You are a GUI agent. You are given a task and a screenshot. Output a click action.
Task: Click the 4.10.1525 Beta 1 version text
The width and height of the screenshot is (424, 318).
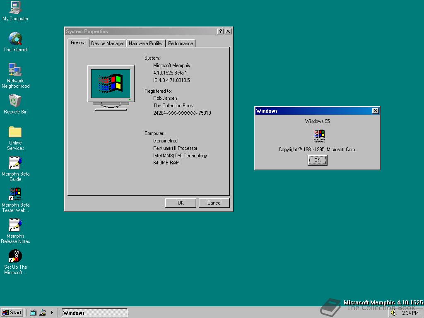pos(170,73)
